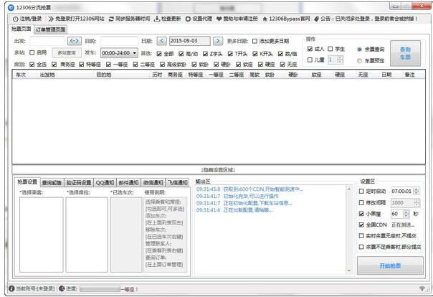The height and width of the screenshot is (297, 433).
Task: Select the 抢票设置 tab
Action: pyautogui.click(x=27, y=181)
